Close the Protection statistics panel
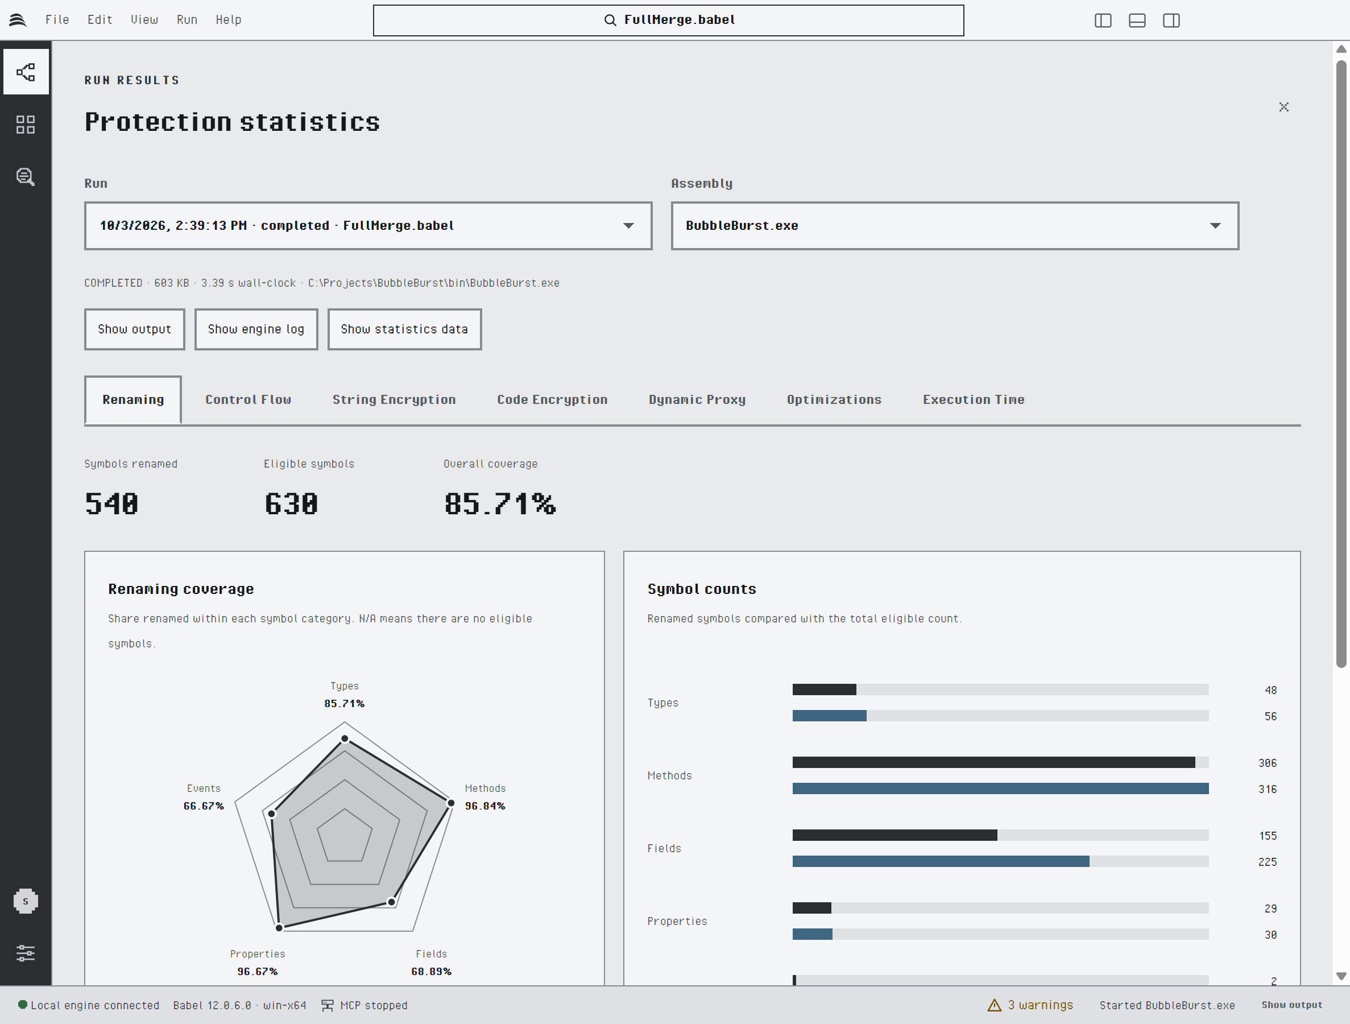The width and height of the screenshot is (1350, 1024). point(1283,107)
